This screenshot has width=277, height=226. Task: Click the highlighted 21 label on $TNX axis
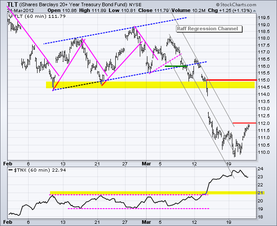[260, 193]
